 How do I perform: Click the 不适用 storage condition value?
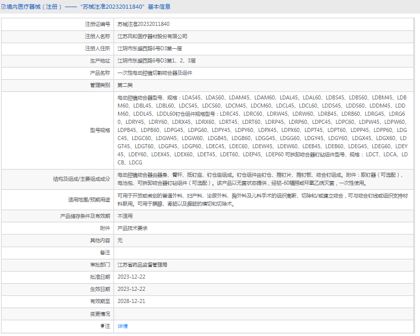click(x=125, y=216)
